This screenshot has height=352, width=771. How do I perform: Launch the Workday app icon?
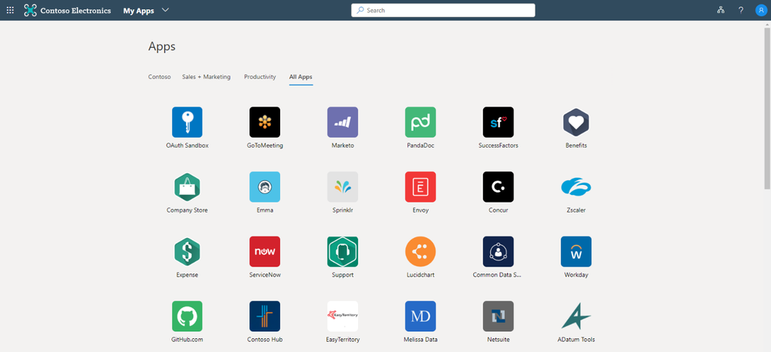click(x=576, y=252)
